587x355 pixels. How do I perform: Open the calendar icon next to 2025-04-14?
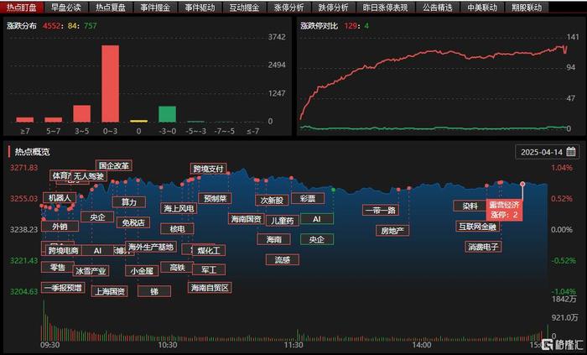(571, 152)
